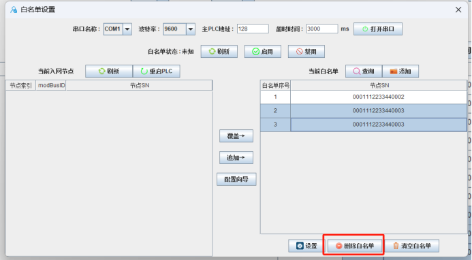Select SN cell in whitelist row 2
Screen dimensions: 472x260
379,111
